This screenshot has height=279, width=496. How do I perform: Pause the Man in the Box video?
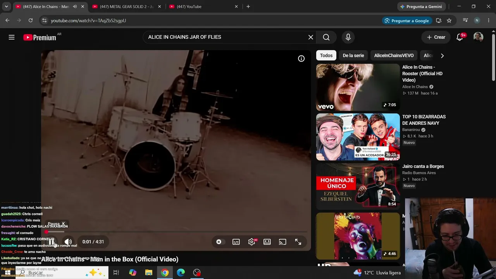tap(52, 242)
